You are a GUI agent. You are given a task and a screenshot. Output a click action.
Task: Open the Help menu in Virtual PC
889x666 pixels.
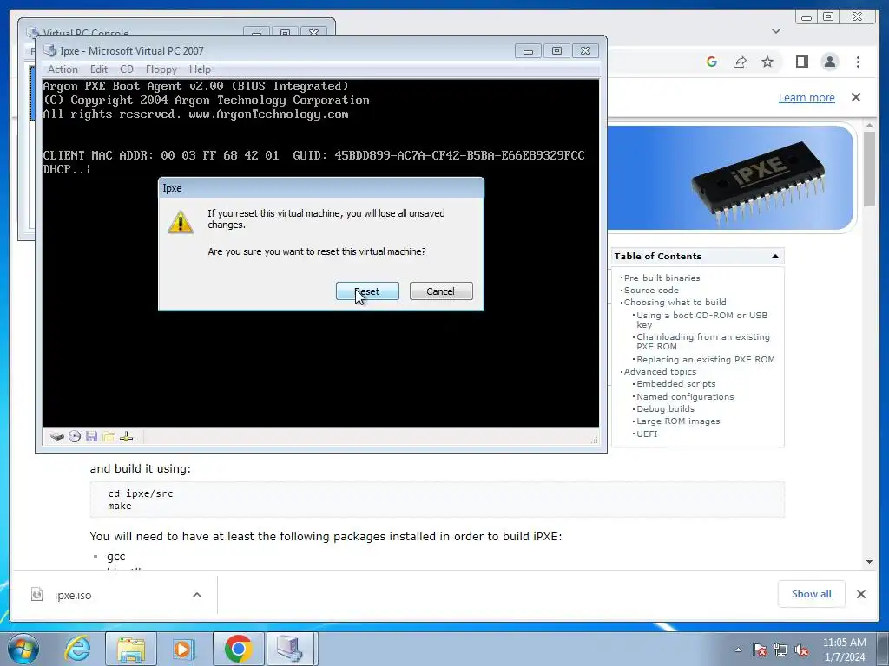tap(200, 69)
